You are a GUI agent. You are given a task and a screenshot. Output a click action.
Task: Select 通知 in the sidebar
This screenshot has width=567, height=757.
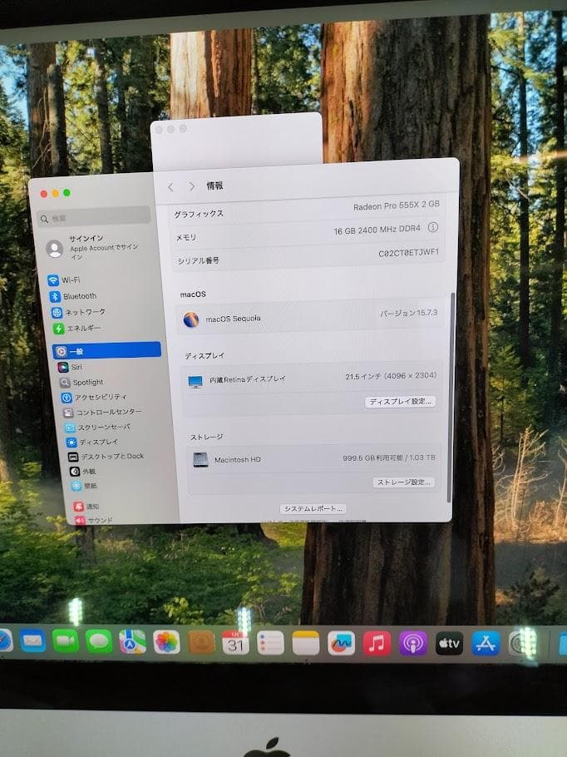pos(86,506)
